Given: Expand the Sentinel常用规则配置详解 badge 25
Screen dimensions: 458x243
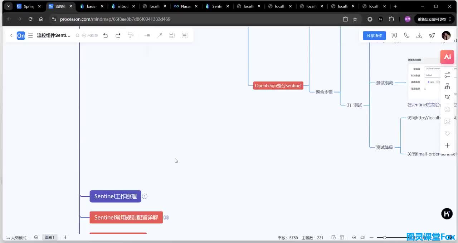Looking at the screenshot, I should click(166, 217).
